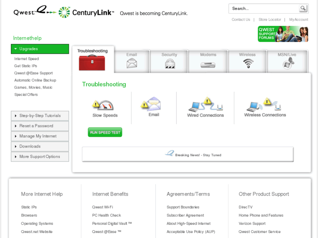Expand the Downloads section
This screenshot has width=318, height=238.
[x=40, y=146]
